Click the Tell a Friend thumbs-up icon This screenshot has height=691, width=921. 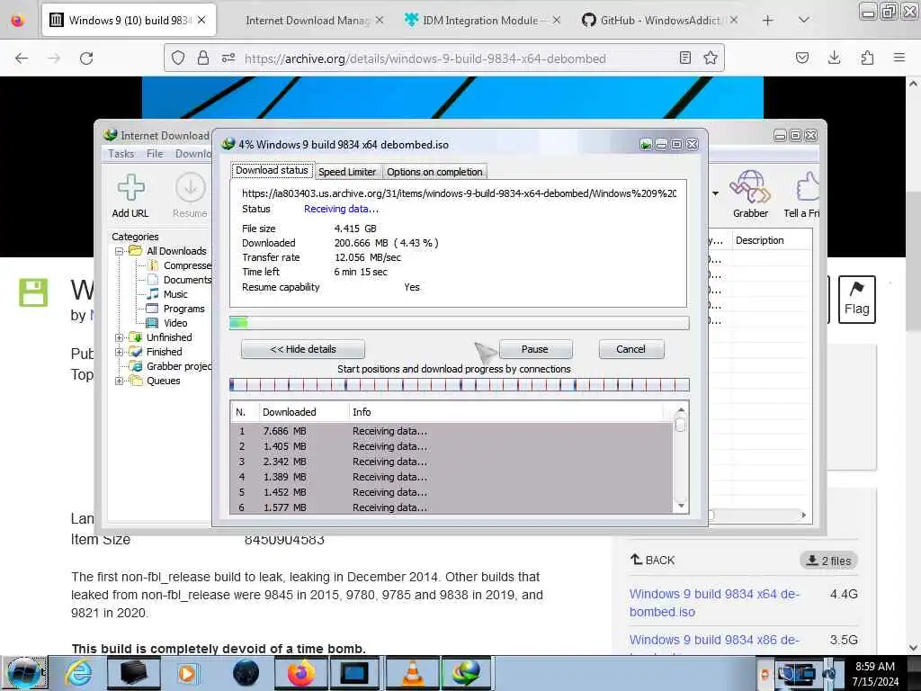[x=807, y=187]
